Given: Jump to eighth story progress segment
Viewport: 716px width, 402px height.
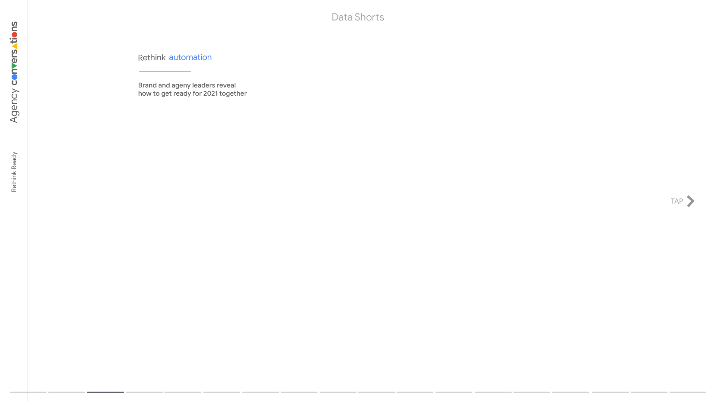Looking at the screenshot, I should [299, 392].
